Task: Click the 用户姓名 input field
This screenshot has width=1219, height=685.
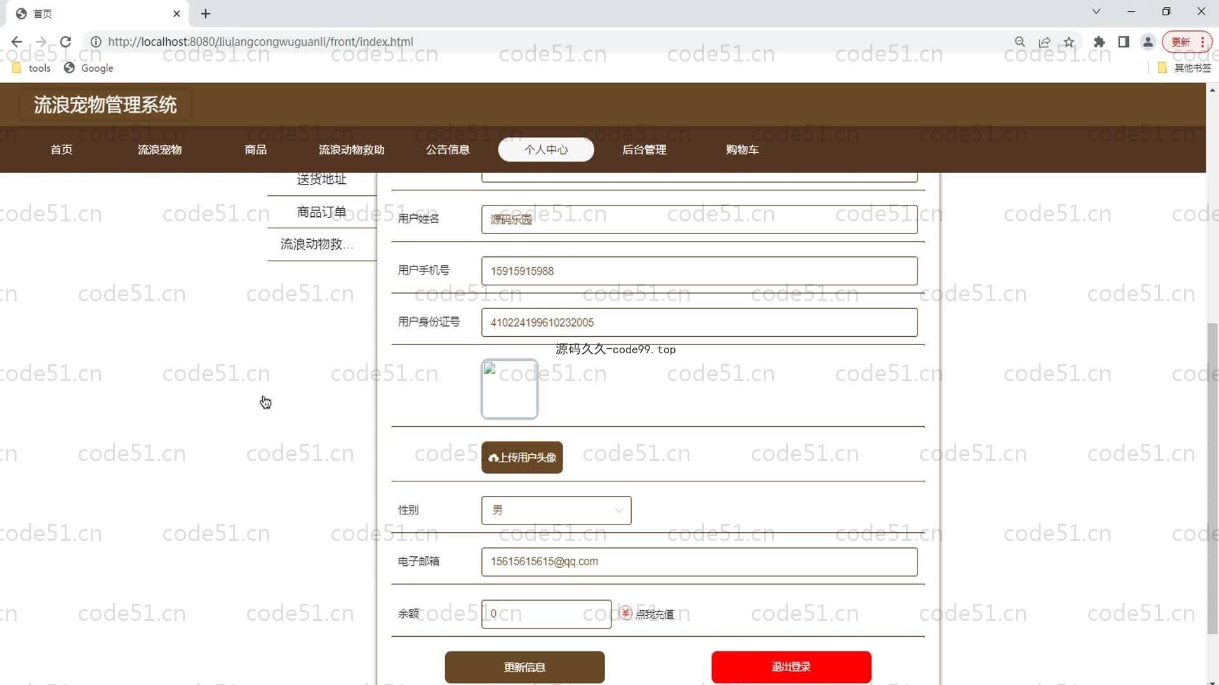Action: tap(699, 219)
